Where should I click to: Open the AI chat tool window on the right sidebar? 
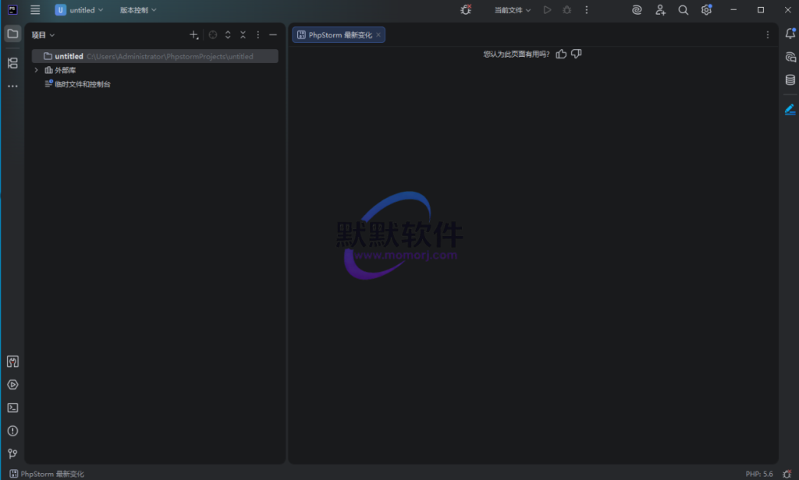coord(790,57)
